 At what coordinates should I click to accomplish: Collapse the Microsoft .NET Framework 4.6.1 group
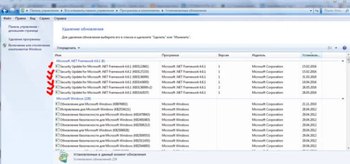343,61
